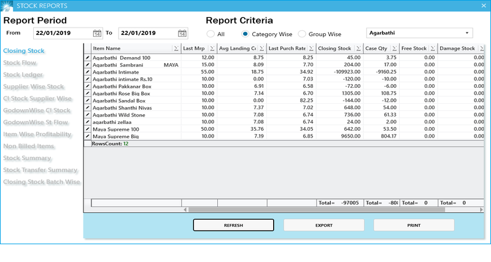Click the REFRESH button

point(234,225)
